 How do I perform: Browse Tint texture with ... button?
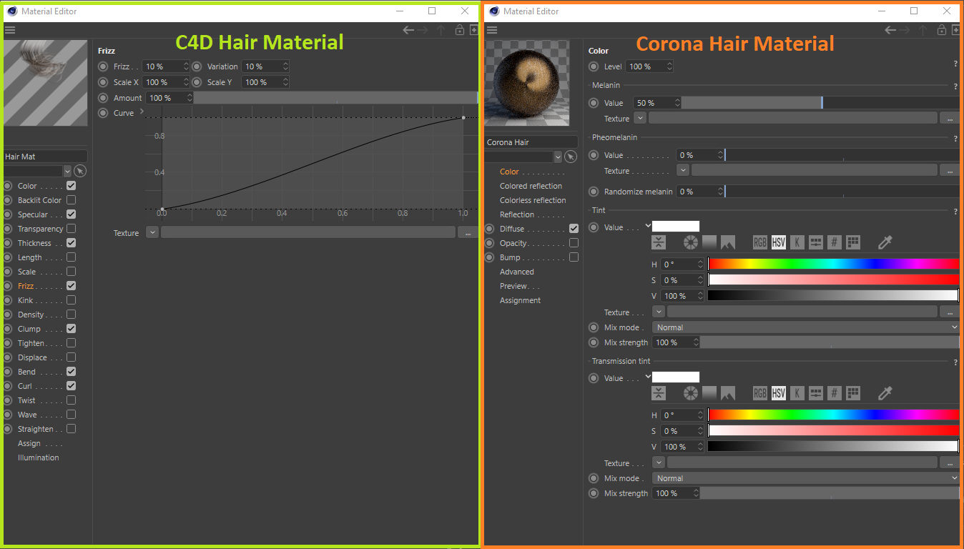[950, 312]
